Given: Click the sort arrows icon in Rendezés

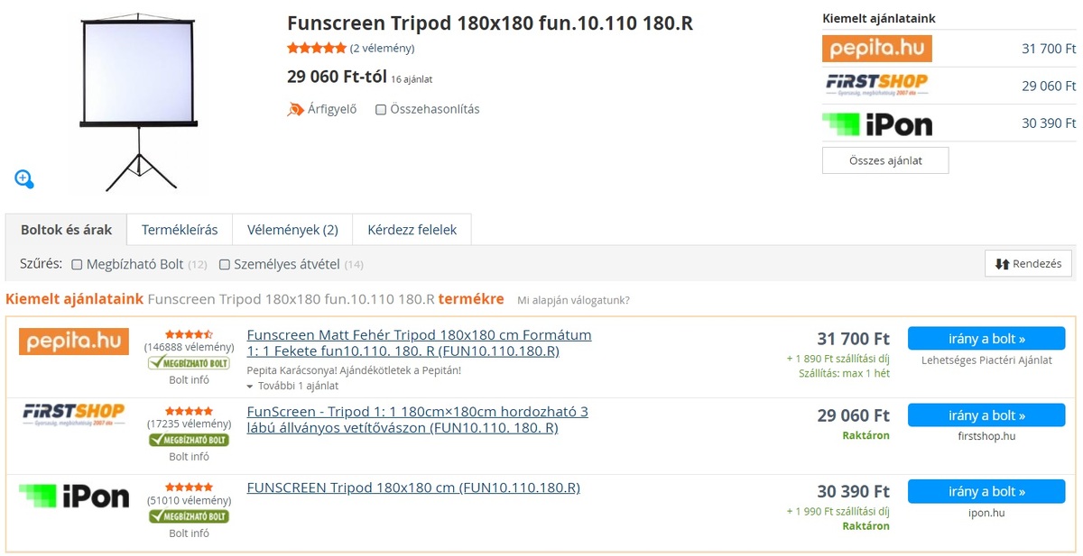Looking at the screenshot, I should pyautogui.click(x=1002, y=264).
